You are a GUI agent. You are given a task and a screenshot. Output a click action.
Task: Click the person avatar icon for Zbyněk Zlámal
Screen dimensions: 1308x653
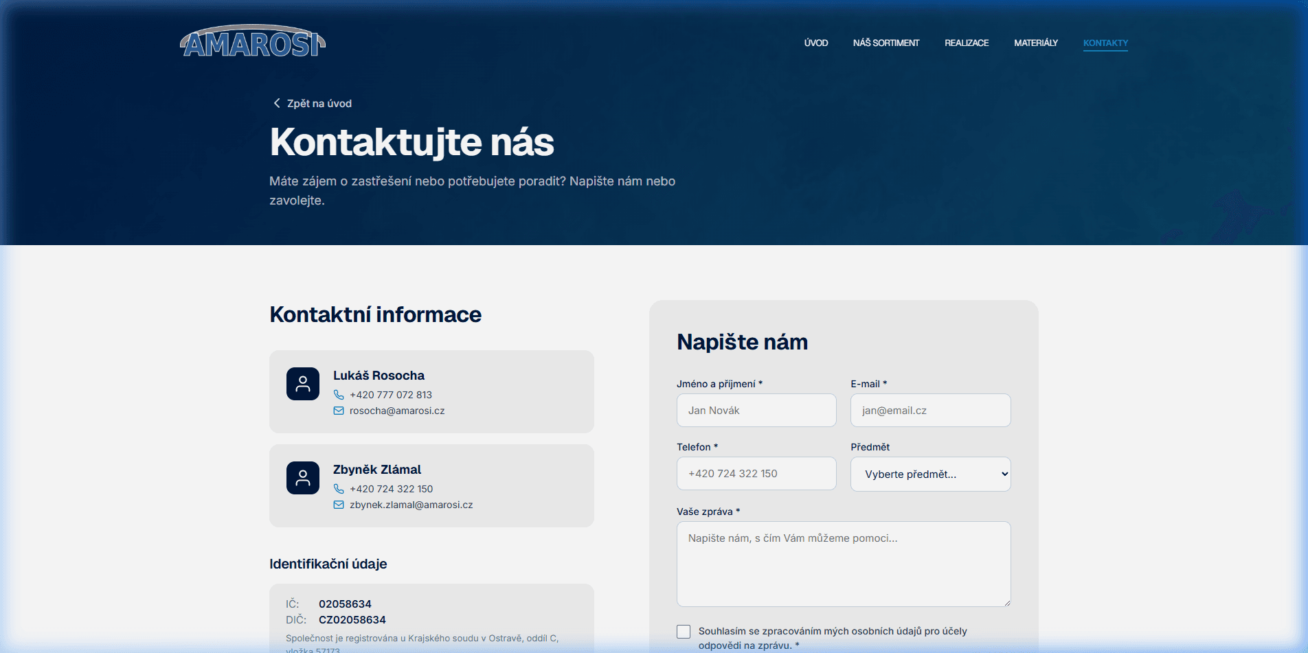coord(302,478)
